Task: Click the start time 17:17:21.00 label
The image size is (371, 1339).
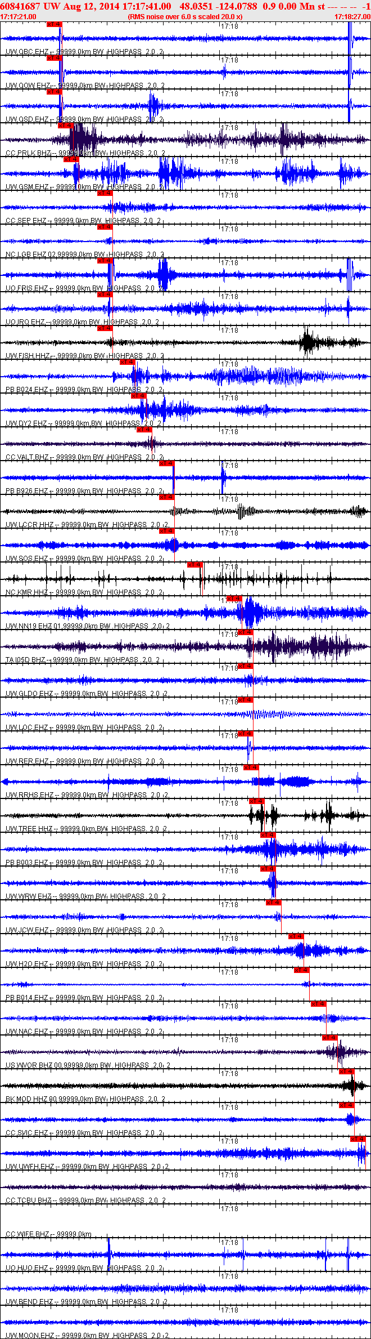Action: click(x=19, y=17)
